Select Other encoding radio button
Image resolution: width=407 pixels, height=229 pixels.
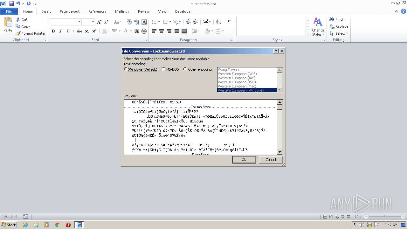pyautogui.click(x=185, y=69)
